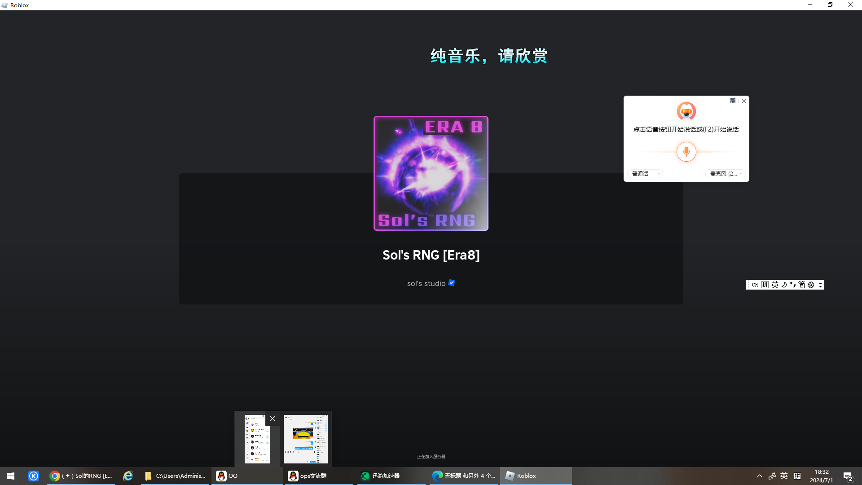Launch Internet Explorer from the taskbar
This screenshot has height=485, width=862.
point(128,476)
